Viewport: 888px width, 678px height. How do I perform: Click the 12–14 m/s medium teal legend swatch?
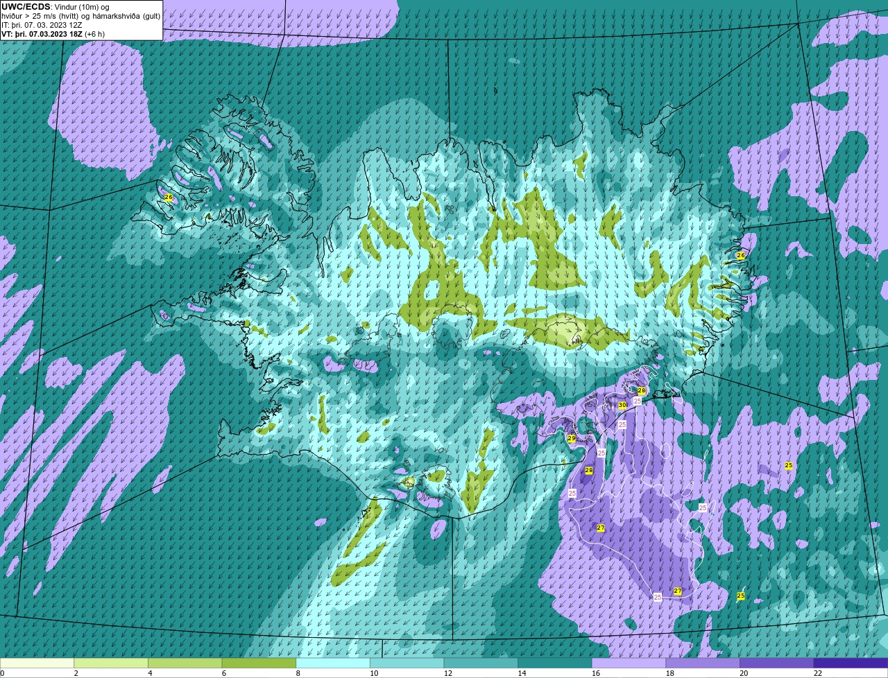(x=481, y=663)
